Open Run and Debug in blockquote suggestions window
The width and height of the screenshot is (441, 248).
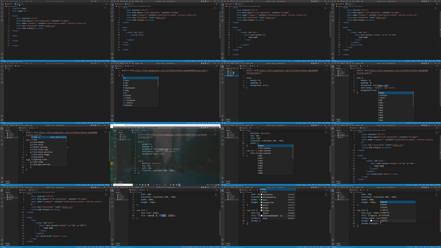(112, 78)
